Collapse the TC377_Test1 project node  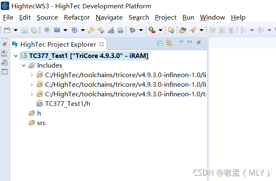(x=16, y=56)
